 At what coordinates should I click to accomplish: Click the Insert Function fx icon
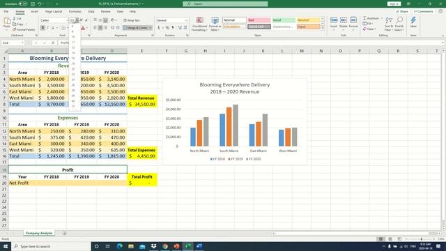point(53,43)
